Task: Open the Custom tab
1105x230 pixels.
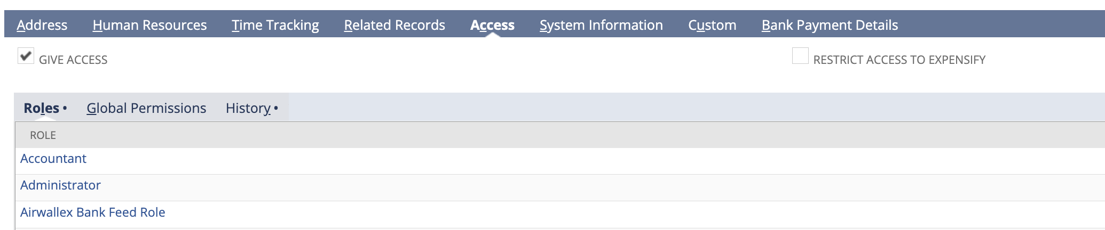Action: click(x=712, y=25)
